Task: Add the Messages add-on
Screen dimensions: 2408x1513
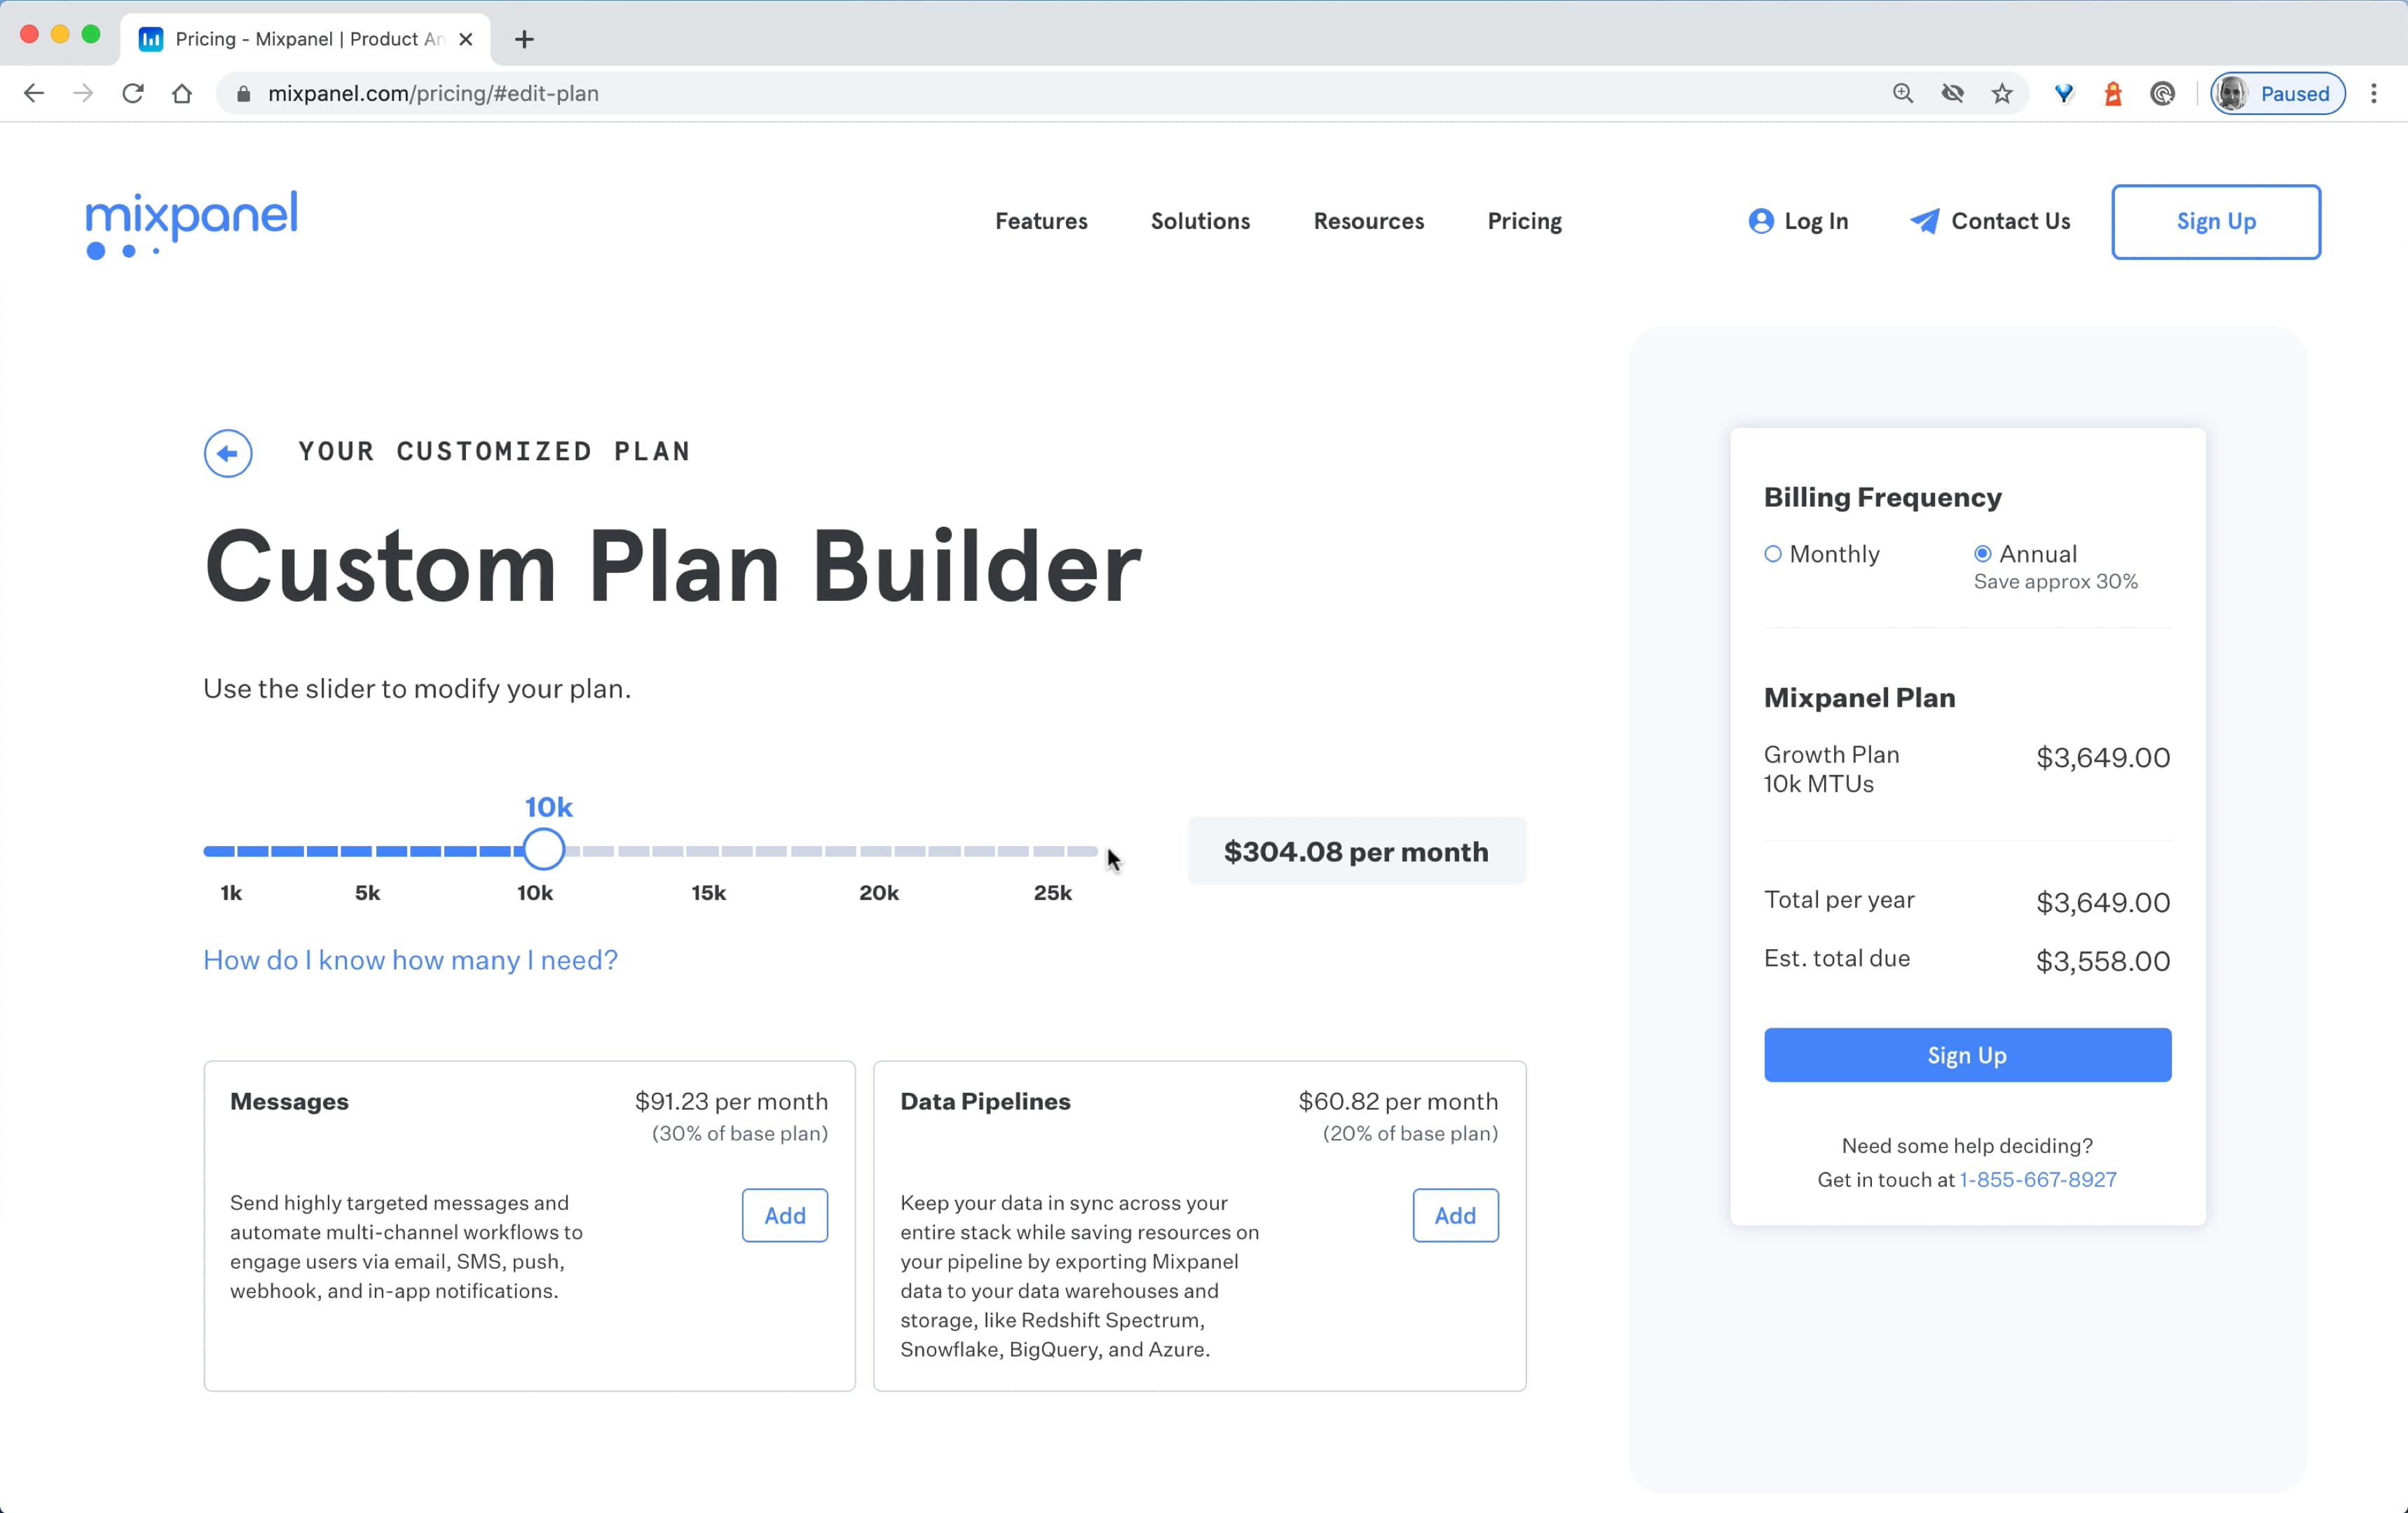Action: tap(785, 1215)
